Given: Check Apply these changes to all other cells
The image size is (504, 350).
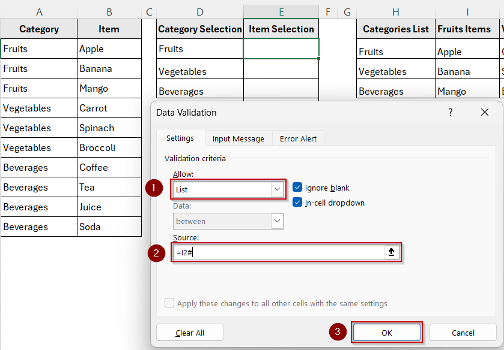Looking at the screenshot, I should point(169,303).
